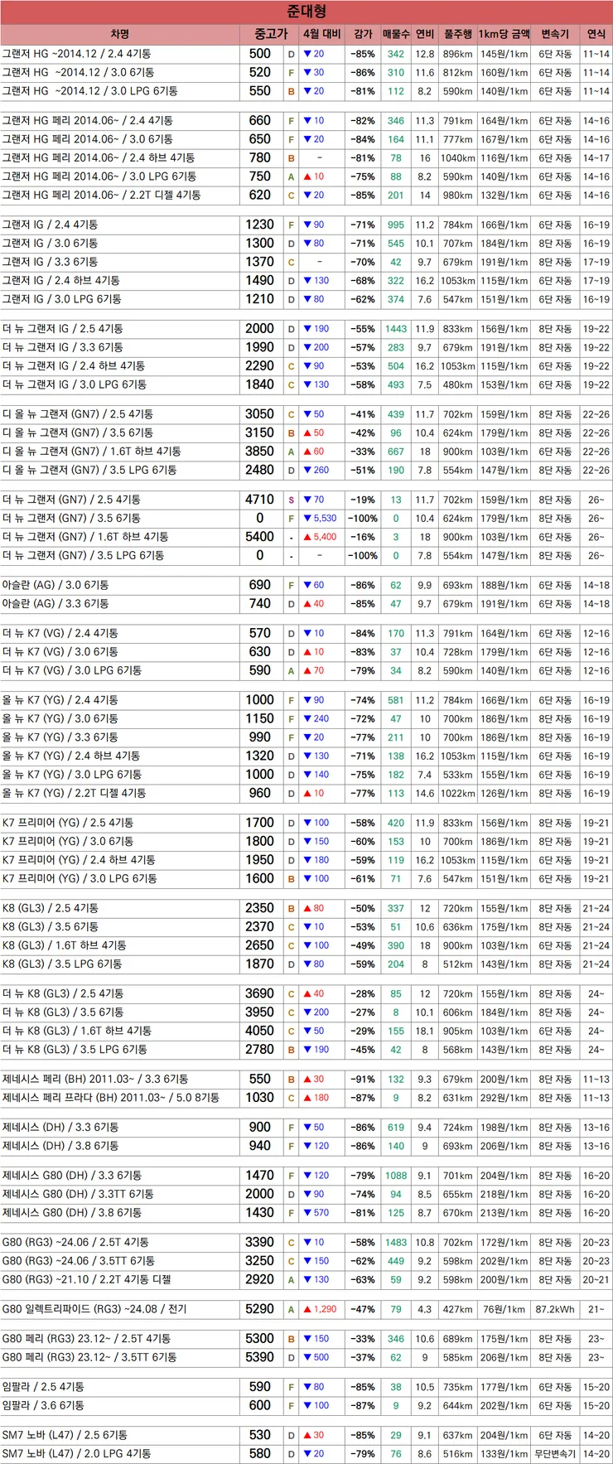Click the "4월 대비" column header

click(322, 34)
